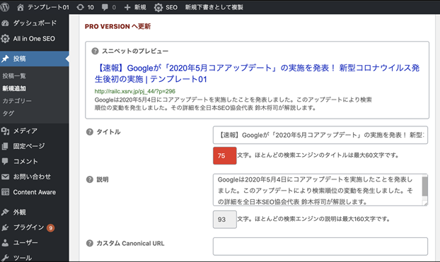Click help icon beside 説明
Image resolution: width=440 pixels, height=262 pixels.
click(90, 179)
